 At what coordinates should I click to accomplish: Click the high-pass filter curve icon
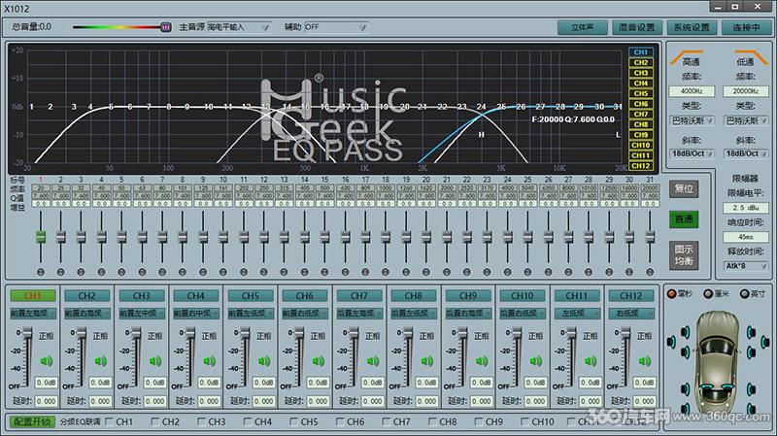click(687, 56)
